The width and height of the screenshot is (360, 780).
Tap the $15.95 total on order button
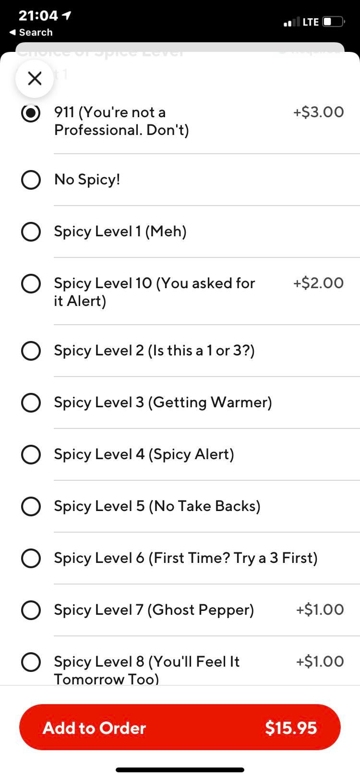[291, 728]
